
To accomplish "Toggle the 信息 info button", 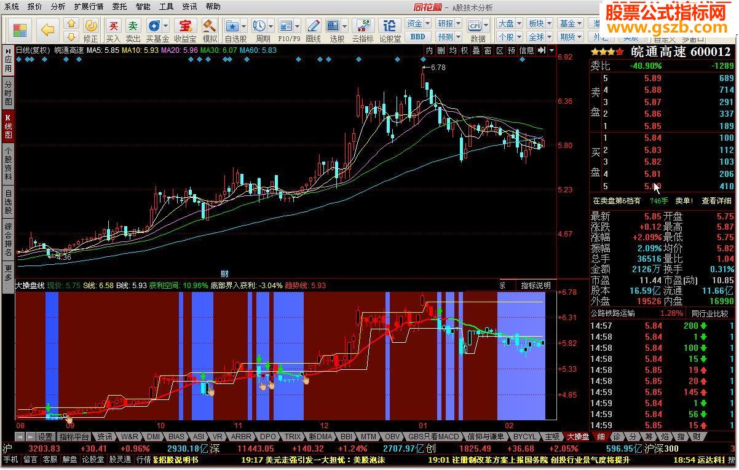I will [x=527, y=50].
